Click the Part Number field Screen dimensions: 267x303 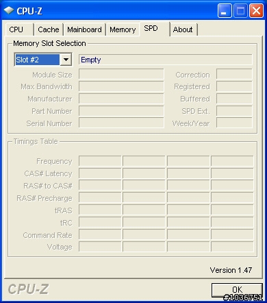click(x=121, y=111)
